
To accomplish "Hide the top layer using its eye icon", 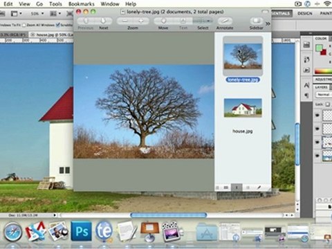I will click(x=317, y=115).
